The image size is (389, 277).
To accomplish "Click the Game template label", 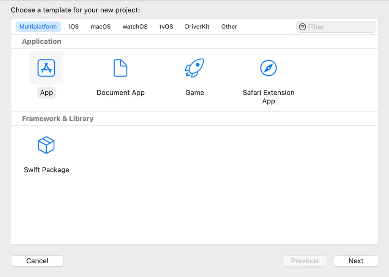I will 194,93.
